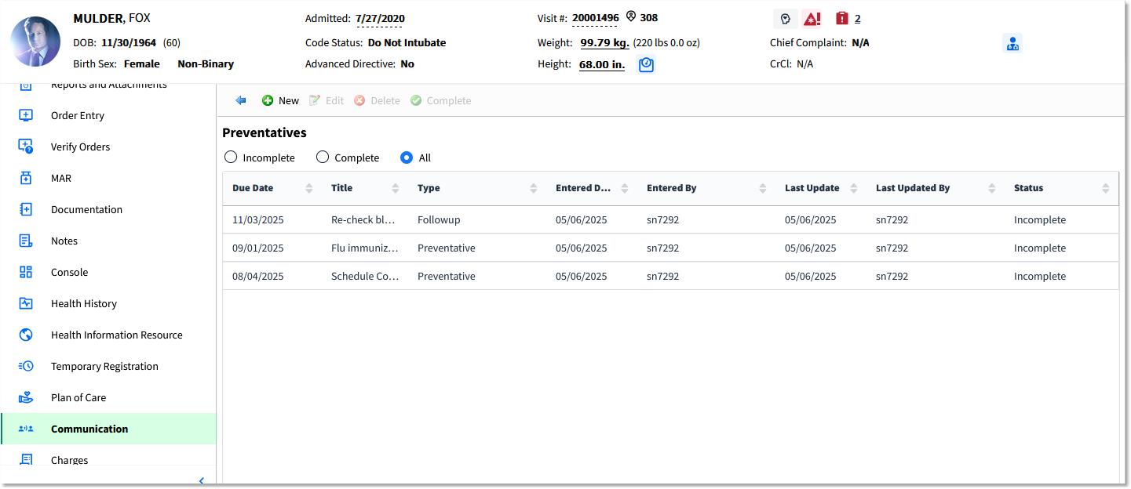This screenshot has width=1131, height=489.
Task: Click the weight 99.79 kg link
Action: tap(604, 42)
